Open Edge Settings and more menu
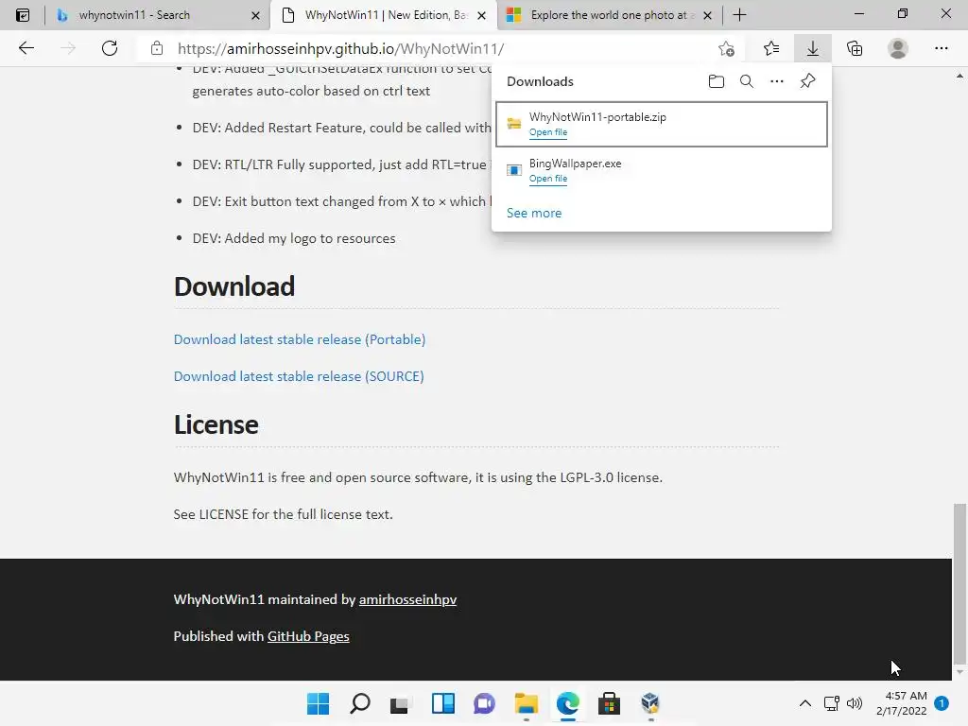 (x=941, y=48)
